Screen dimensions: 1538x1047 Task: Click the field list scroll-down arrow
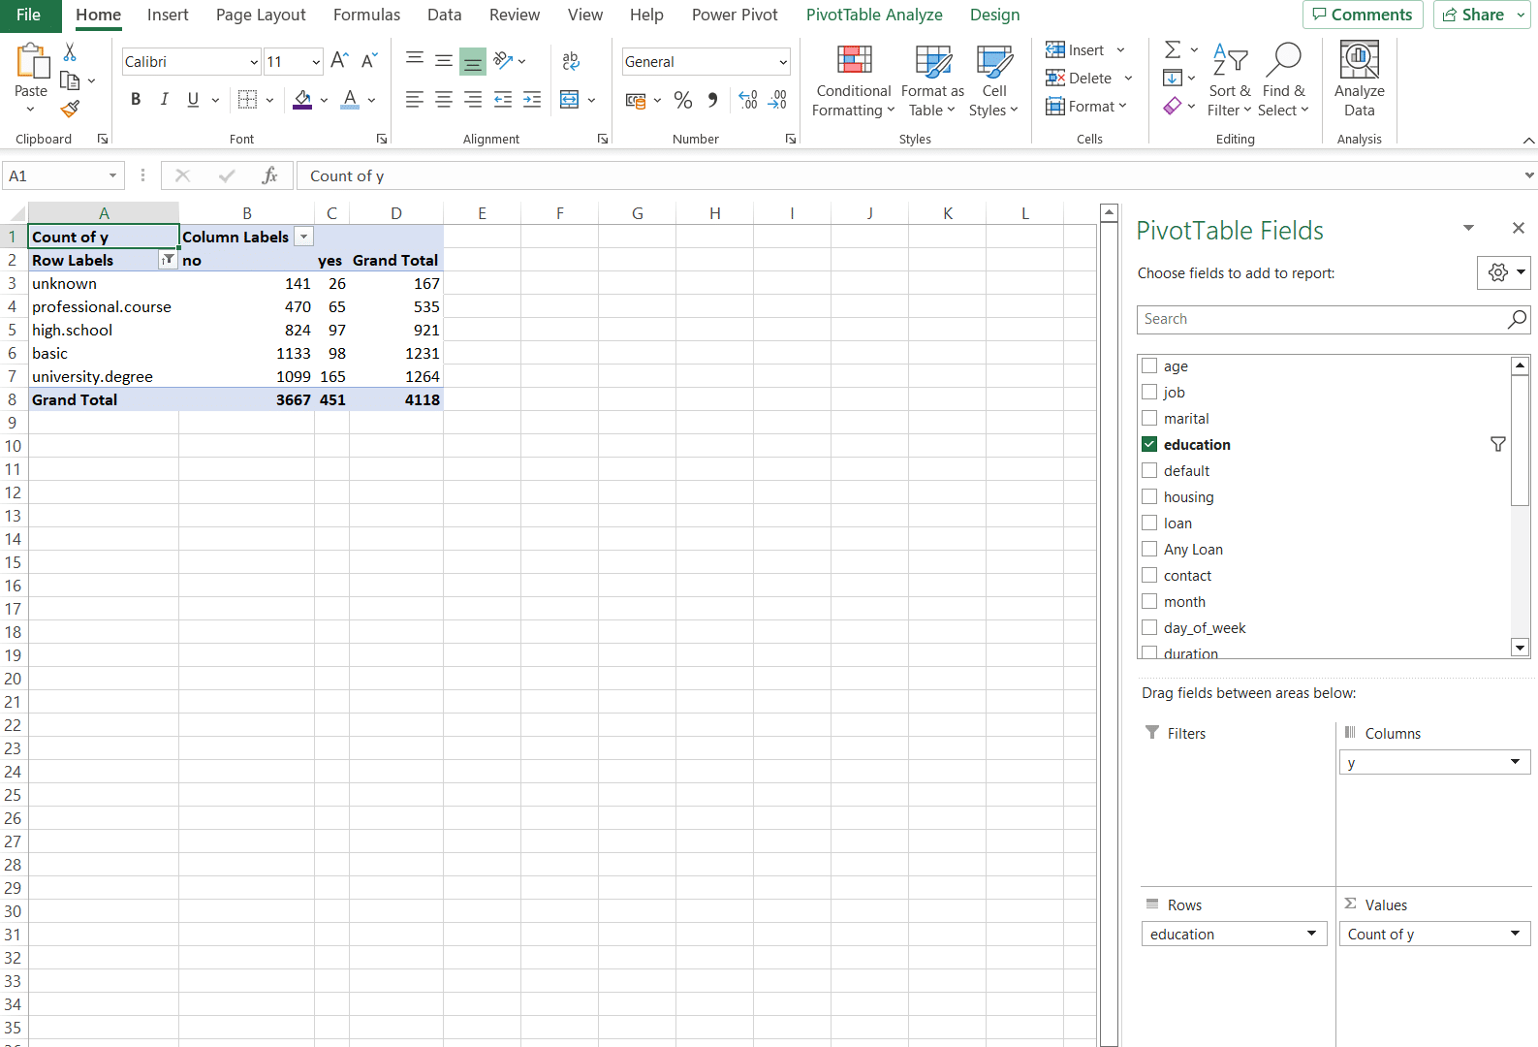pos(1520,648)
